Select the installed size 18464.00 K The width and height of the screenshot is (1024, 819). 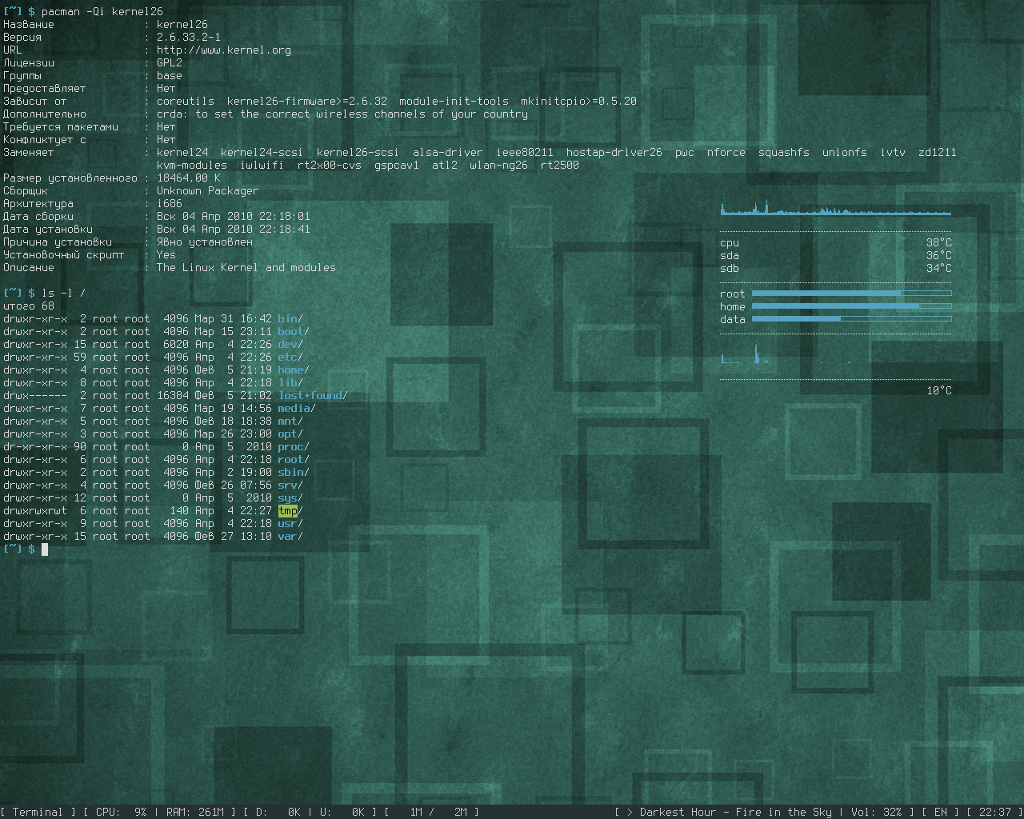point(189,178)
